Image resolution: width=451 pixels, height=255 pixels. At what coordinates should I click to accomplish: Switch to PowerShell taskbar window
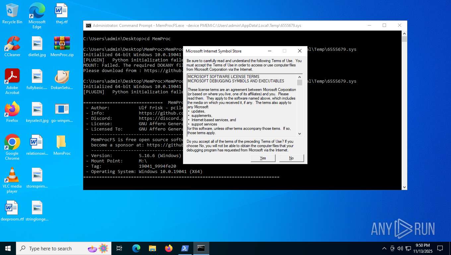[185, 248]
